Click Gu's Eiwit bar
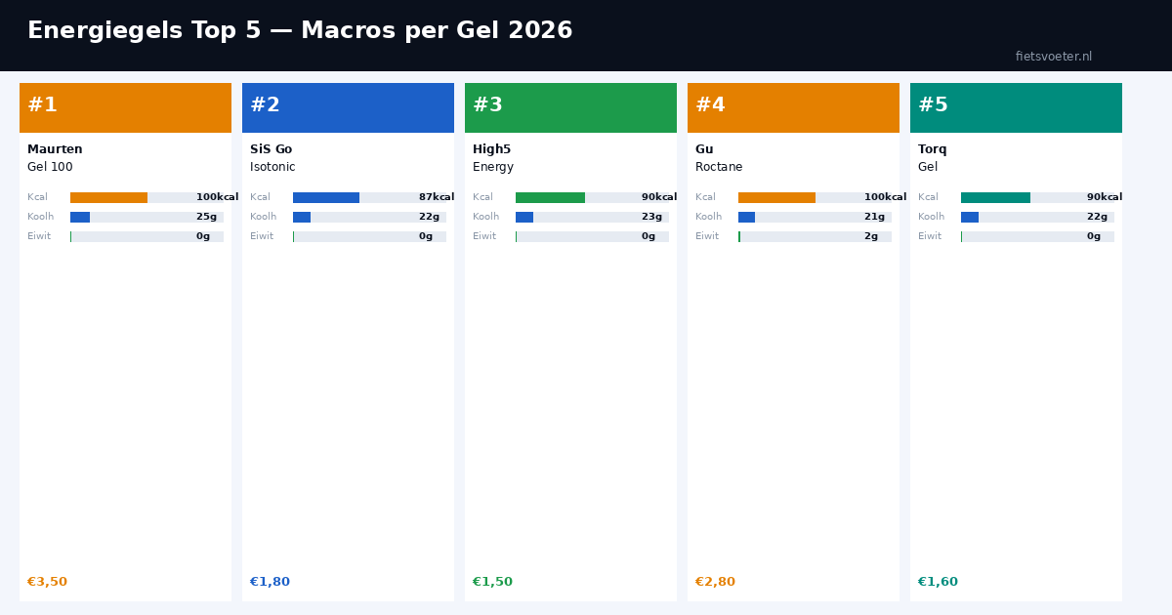1172x615 pixels. [x=815, y=236]
